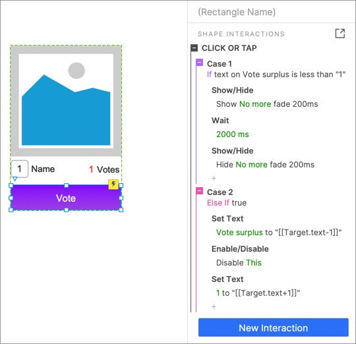Select the purple Vote button
This screenshot has height=344, width=356.
(66, 198)
